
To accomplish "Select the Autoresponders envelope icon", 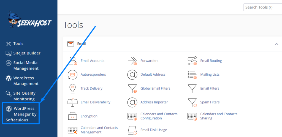I will coord(72,75).
